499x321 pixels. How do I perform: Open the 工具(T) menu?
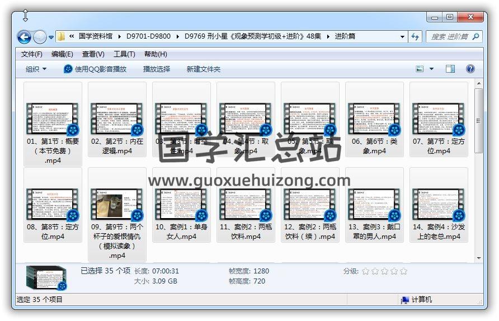tap(124, 54)
